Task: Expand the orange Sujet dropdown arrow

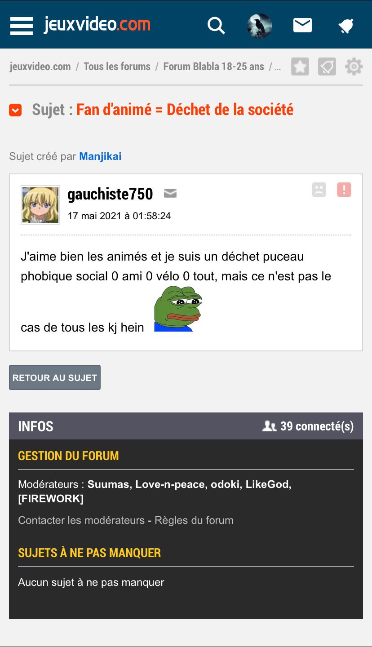Action: click(x=15, y=110)
